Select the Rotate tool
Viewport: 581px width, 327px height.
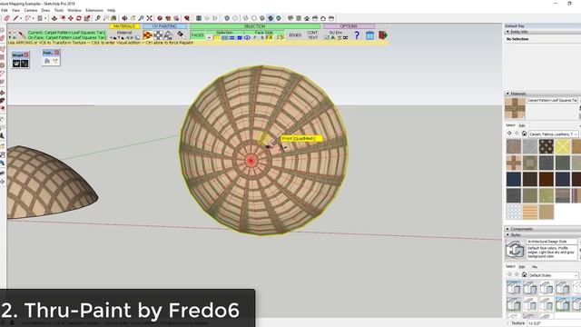pyautogui.click(x=79, y=18)
